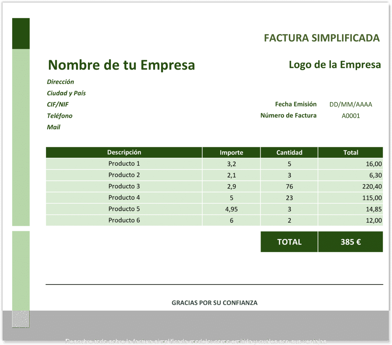This screenshot has width=392, height=345.
Task: Click the Total column header
Action: click(x=351, y=152)
